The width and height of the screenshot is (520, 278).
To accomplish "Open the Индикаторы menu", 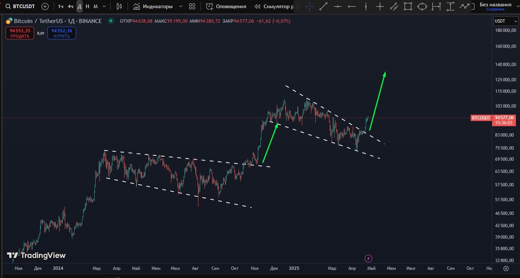I will pyautogui.click(x=153, y=6).
